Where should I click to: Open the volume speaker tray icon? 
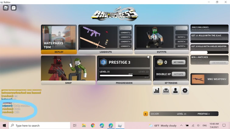pos(198,125)
